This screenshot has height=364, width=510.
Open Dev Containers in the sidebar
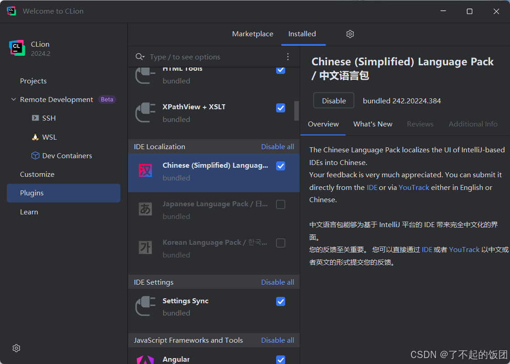[67, 156]
